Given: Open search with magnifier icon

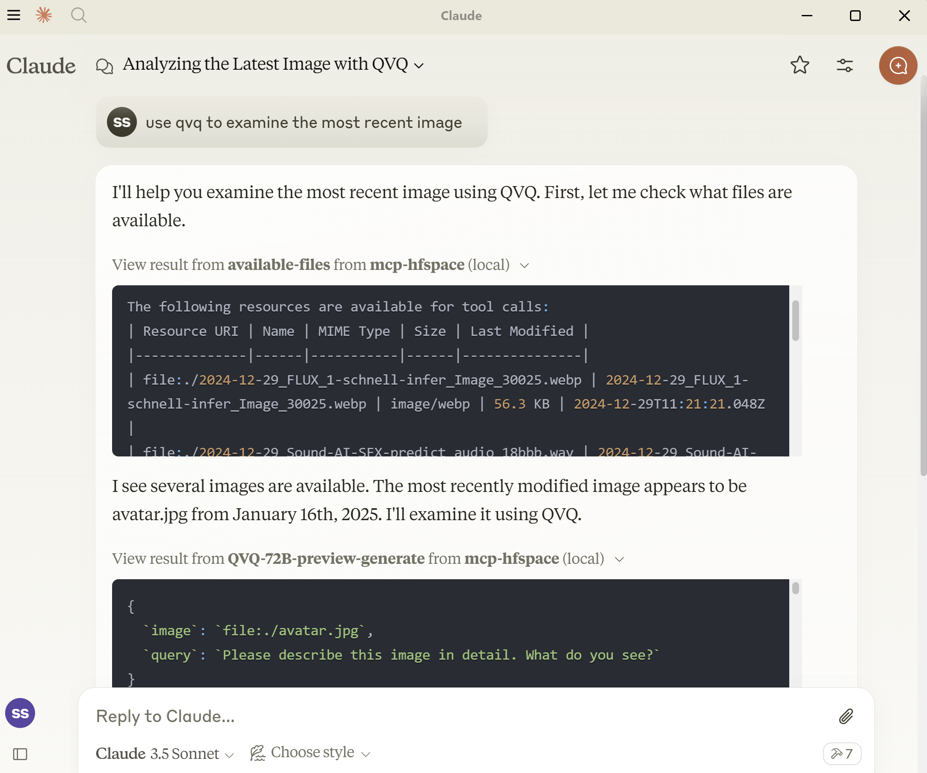Looking at the screenshot, I should (79, 15).
